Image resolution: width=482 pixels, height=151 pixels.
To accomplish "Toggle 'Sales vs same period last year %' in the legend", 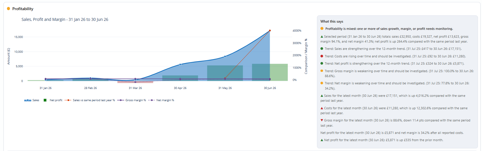I will [x=90, y=100].
